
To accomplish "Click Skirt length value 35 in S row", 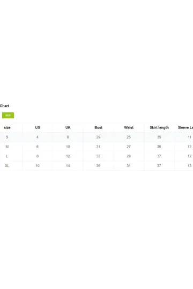I will pos(159,137).
